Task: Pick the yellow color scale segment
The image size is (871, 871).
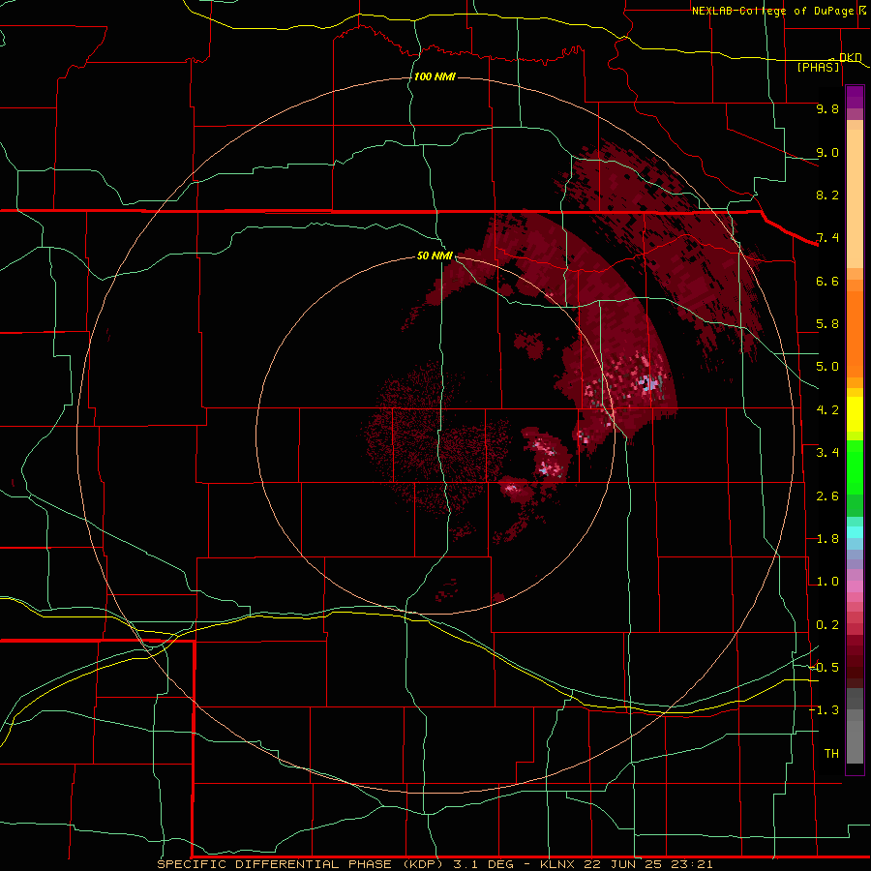Action: click(x=855, y=414)
